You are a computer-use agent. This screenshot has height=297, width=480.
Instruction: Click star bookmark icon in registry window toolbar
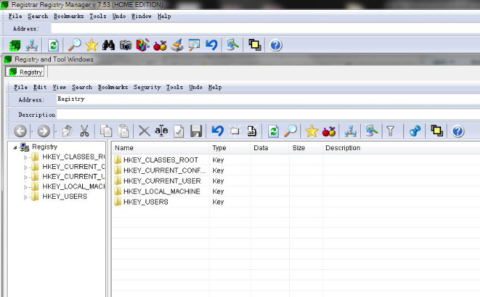tap(311, 131)
